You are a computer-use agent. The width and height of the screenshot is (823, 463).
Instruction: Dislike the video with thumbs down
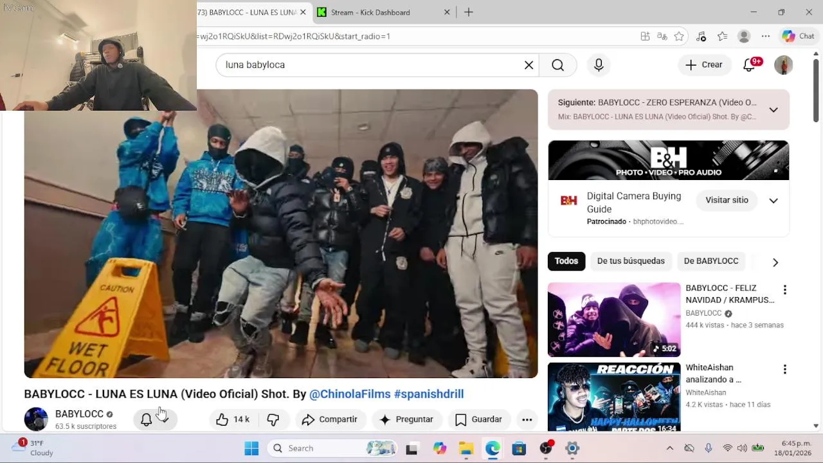[273, 419]
